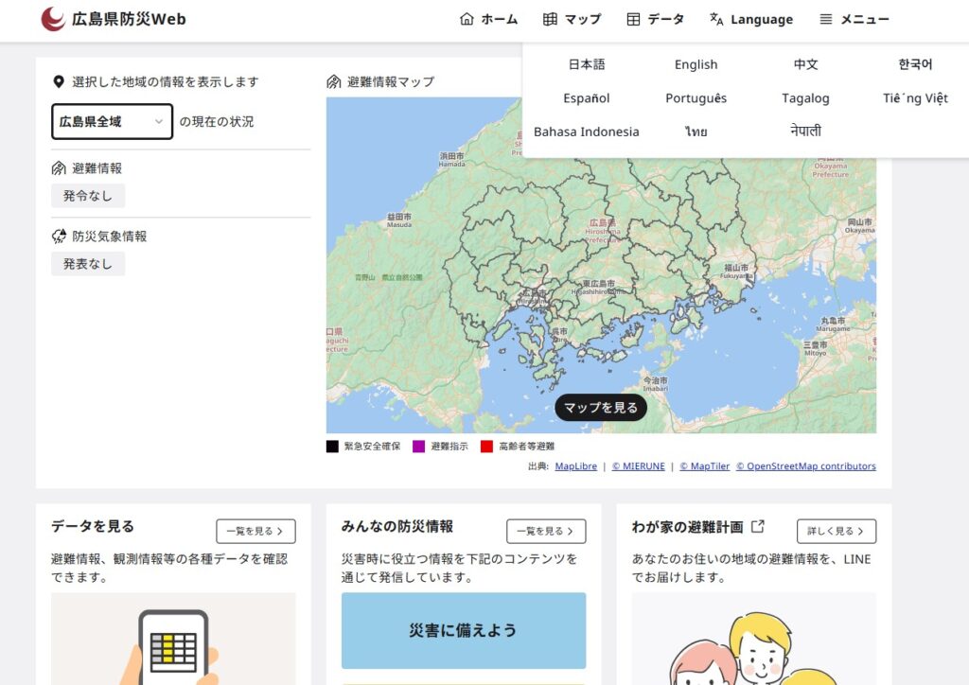Click the evacuation info map heading icon
Viewport: 969px width, 685px height.
click(333, 82)
